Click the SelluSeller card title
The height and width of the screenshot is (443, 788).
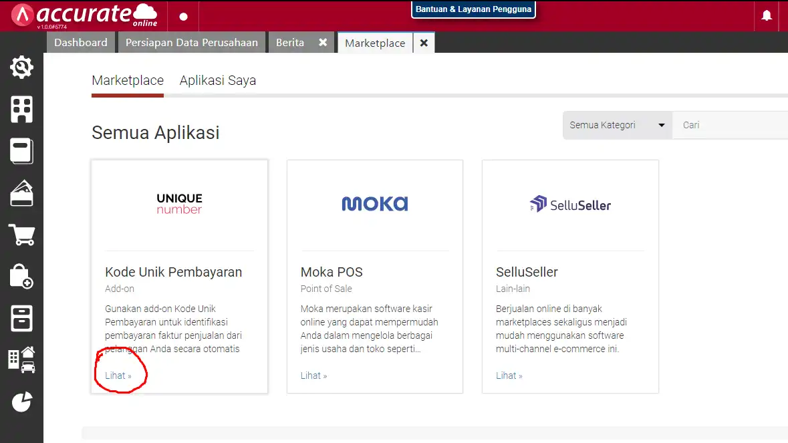(527, 272)
